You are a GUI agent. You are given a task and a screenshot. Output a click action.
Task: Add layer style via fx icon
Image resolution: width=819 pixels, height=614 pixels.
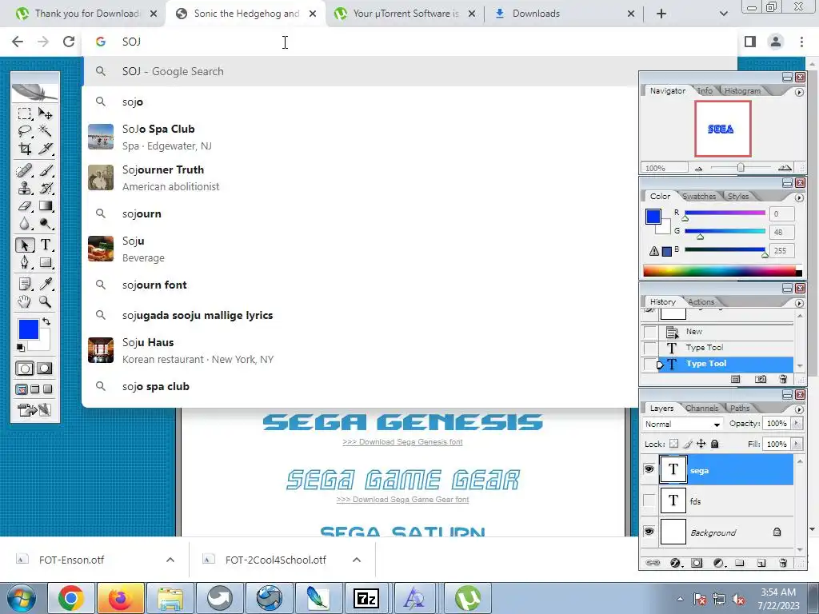676,563
